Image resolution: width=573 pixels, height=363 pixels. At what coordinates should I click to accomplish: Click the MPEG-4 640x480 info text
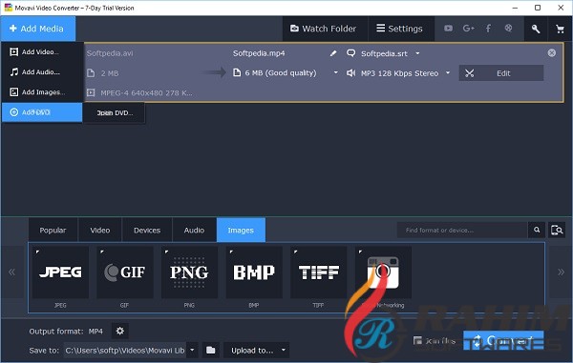[146, 93]
